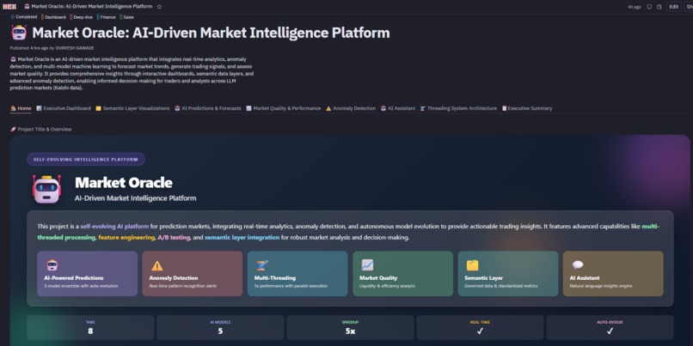Open the comments speech bubble icon
Image resolution: width=693 pixels, height=346 pixels.
coord(649,7)
